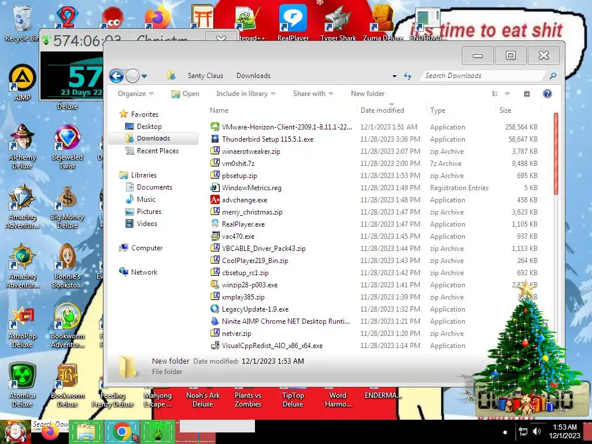Viewport: 592px width, 444px height.
Task: Sort by Date modified column header
Action: coord(391,110)
